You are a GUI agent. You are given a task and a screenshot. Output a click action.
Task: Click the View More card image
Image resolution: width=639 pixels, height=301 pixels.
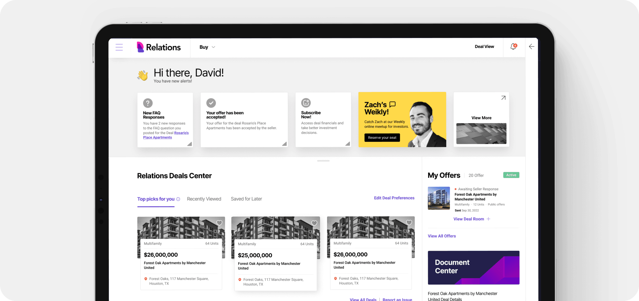[481, 134]
